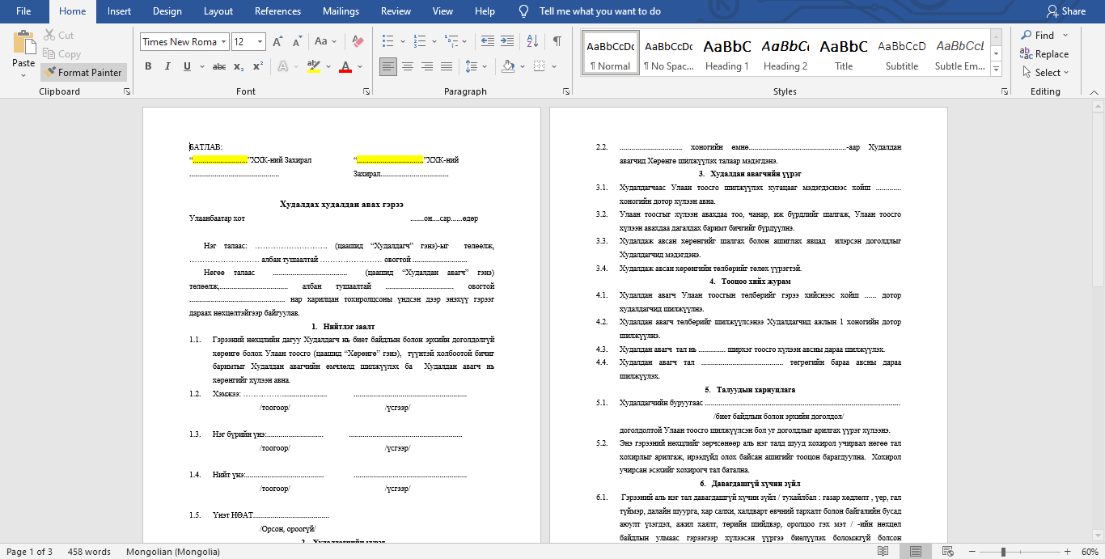The image size is (1105, 559).
Task: Open the References ribbon tab
Action: click(277, 11)
